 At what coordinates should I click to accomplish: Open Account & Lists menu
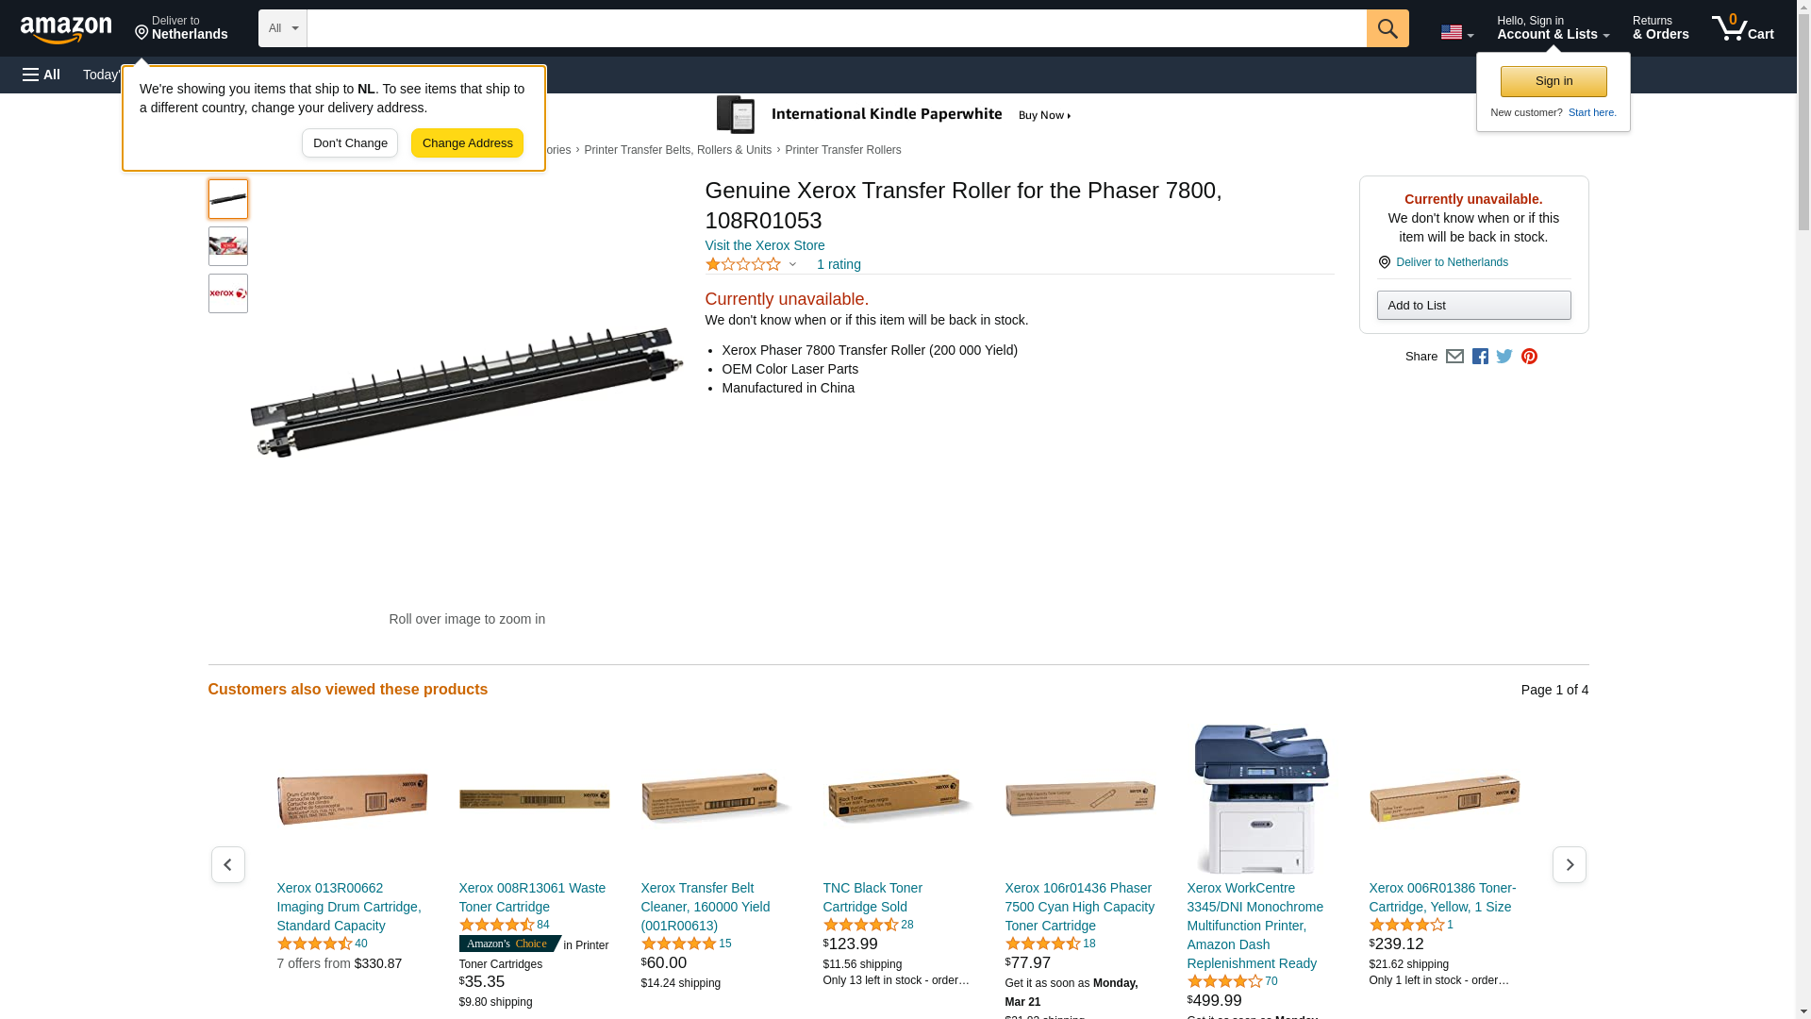click(x=1553, y=28)
